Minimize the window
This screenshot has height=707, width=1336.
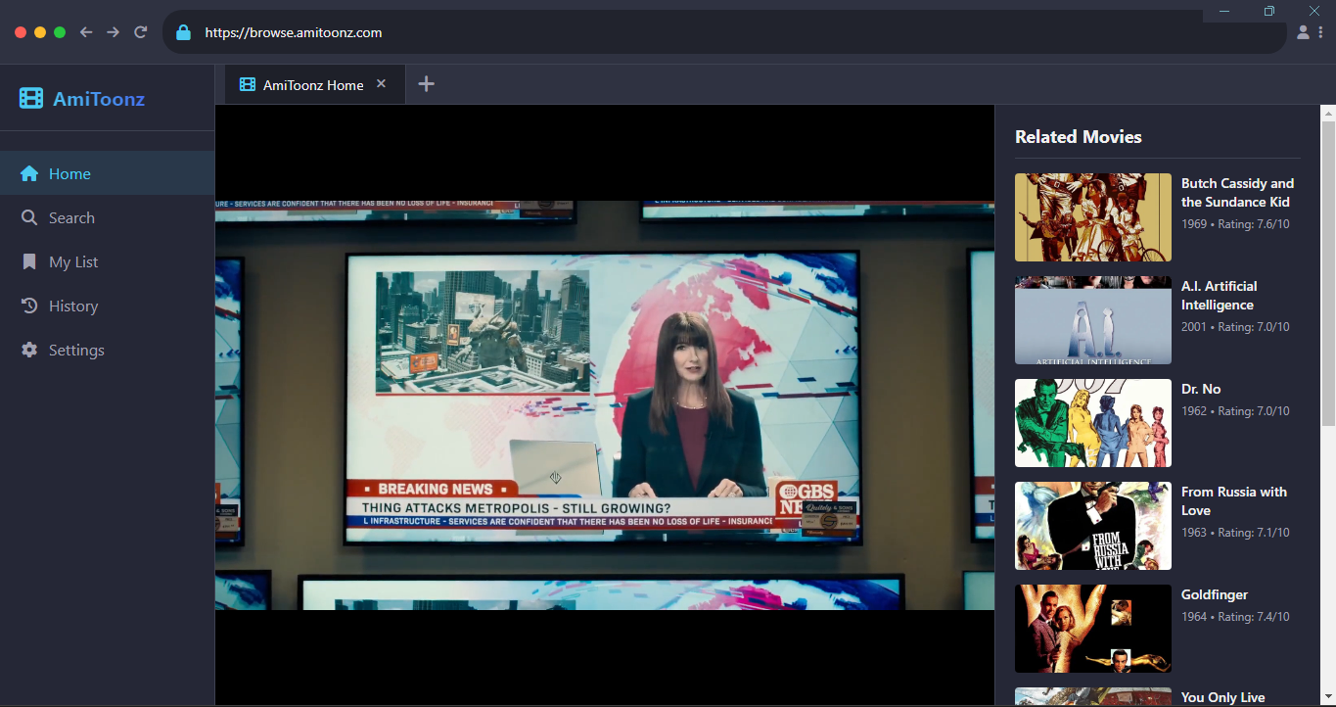[1224, 11]
